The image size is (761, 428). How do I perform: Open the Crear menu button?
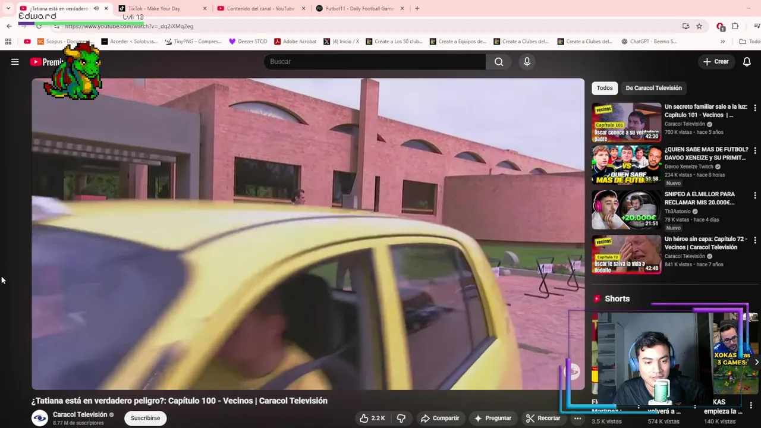click(x=716, y=62)
